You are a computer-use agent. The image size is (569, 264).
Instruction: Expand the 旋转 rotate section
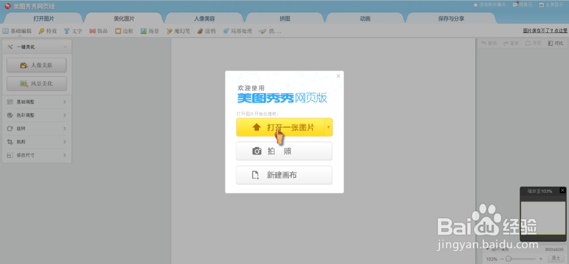tap(36, 129)
